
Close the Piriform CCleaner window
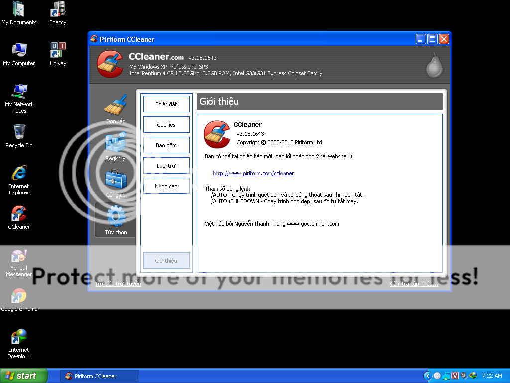coord(444,39)
